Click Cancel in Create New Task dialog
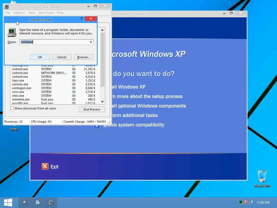 click(62, 57)
